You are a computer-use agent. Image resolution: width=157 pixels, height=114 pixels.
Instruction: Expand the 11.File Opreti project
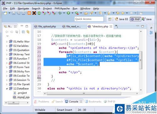tap(7, 84)
